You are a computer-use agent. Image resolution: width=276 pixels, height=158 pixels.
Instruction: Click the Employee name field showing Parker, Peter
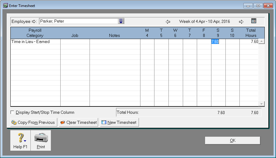(79, 21)
